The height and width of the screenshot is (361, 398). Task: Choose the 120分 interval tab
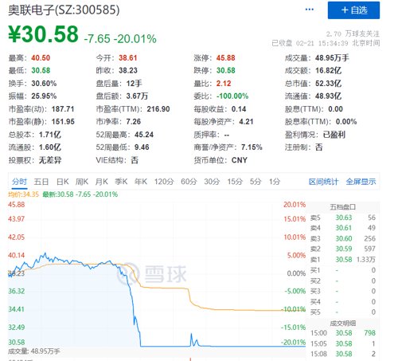164,182
